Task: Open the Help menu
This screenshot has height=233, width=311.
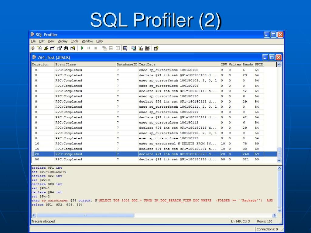Action: [x=99, y=41]
